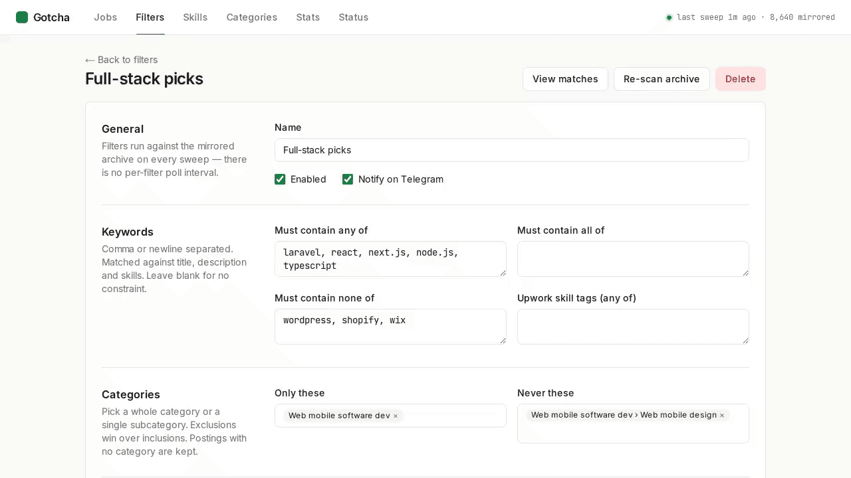Remove the 'Web mobile design' tag in Never these

coord(722,416)
